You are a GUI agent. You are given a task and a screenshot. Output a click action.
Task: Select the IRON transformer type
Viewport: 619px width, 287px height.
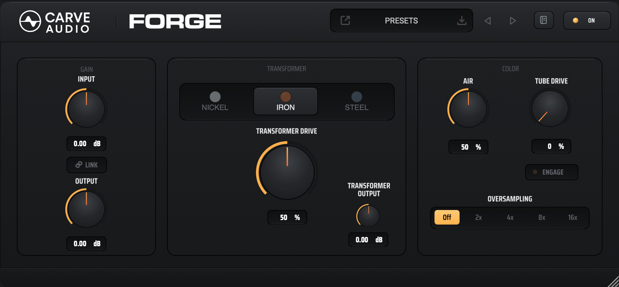coord(286,101)
